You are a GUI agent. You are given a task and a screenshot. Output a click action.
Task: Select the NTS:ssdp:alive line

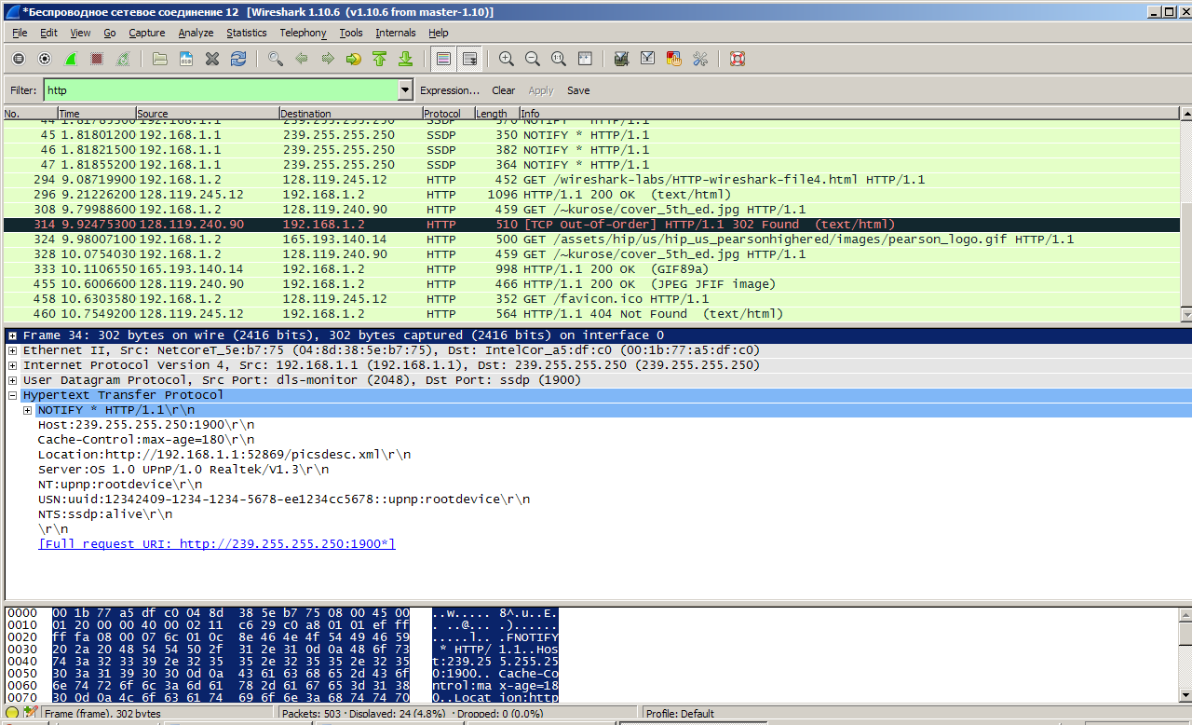click(105, 514)
